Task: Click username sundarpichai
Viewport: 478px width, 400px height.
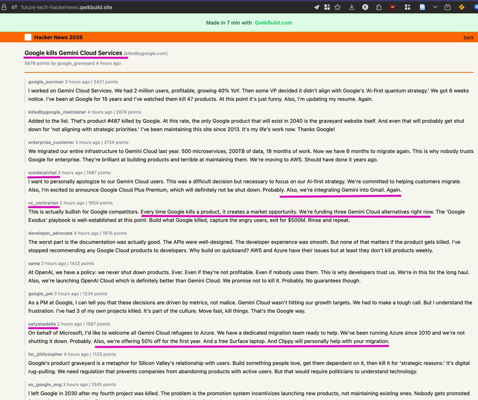Action: pos(42,173)
